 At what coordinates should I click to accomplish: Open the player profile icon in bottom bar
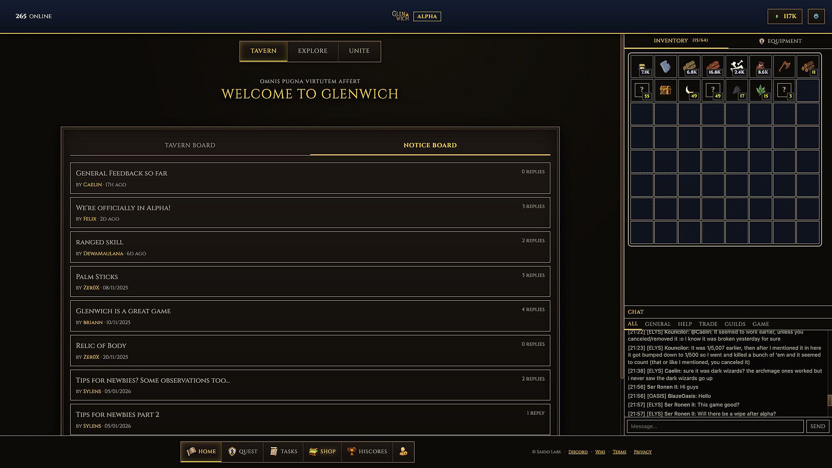[x=403, y=452]
